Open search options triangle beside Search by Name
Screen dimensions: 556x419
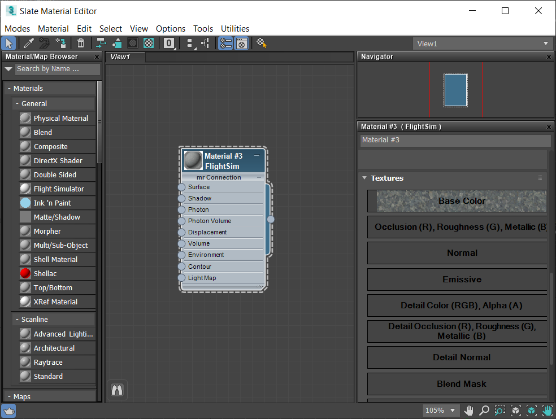pos(8,69)
